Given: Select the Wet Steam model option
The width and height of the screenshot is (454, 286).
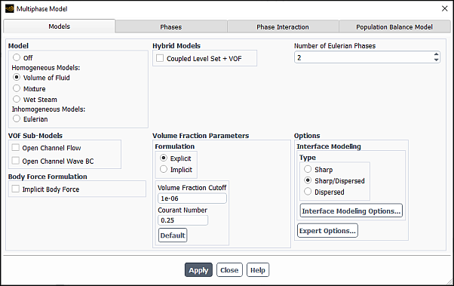Looking at the screenshot, I should pos(17,99).
